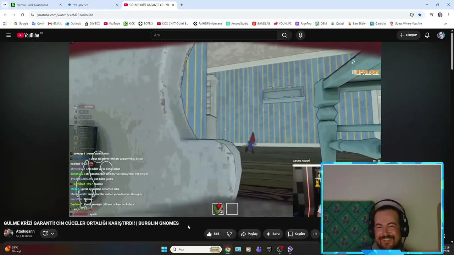This screenshot has height=255, width=454.
Task: Launch Epic Games from the taskbar
Action: click(269, 249)
